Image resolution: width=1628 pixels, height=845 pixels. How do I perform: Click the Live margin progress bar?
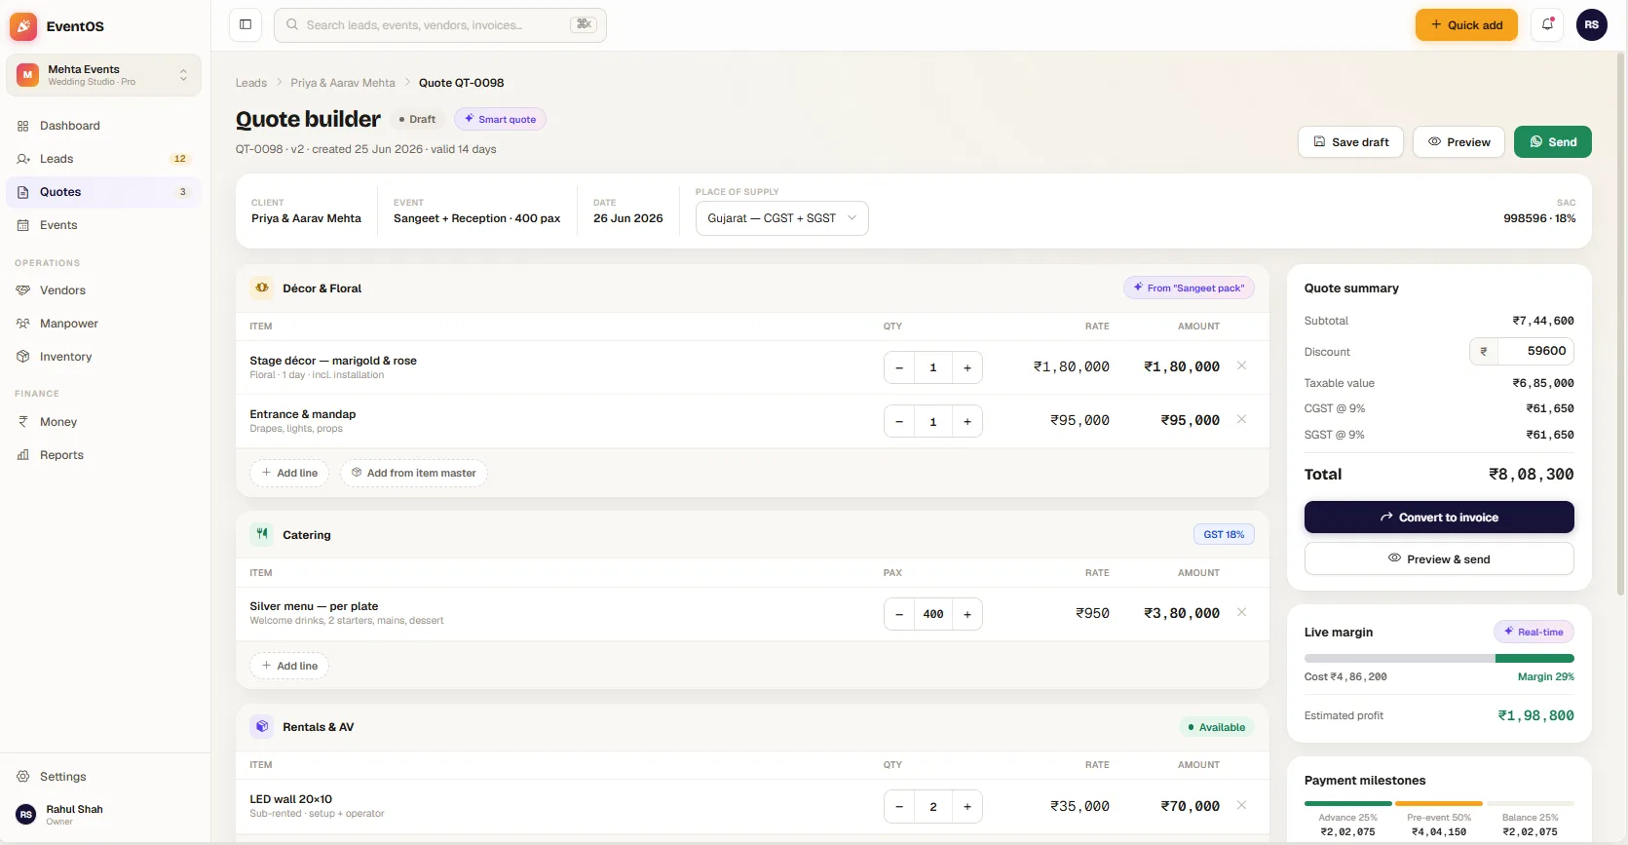coord(1438,659)
